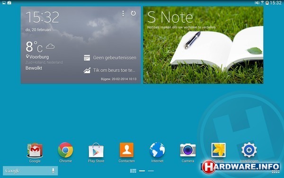This screenshot has width=284, height=178.
Task: Tap the weather widget refresh icon
Action: tap(133, 13)
